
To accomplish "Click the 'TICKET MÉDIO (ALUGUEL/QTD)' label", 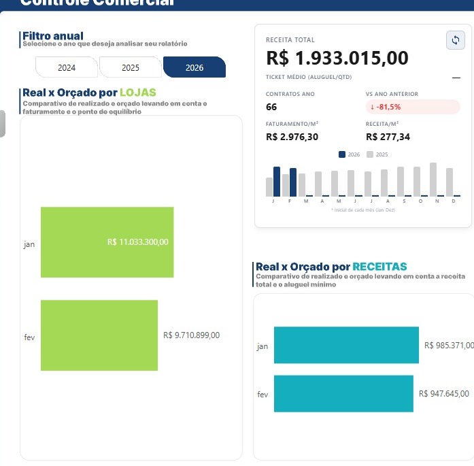I will [309, 77].
